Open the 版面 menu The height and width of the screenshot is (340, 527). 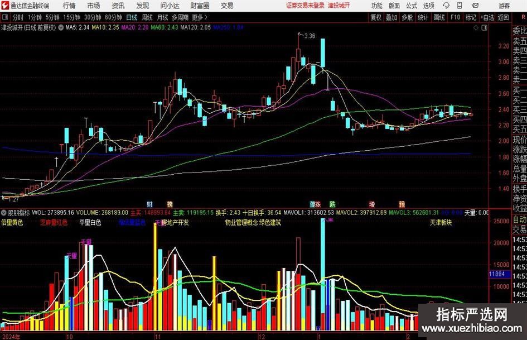(394, 6)
